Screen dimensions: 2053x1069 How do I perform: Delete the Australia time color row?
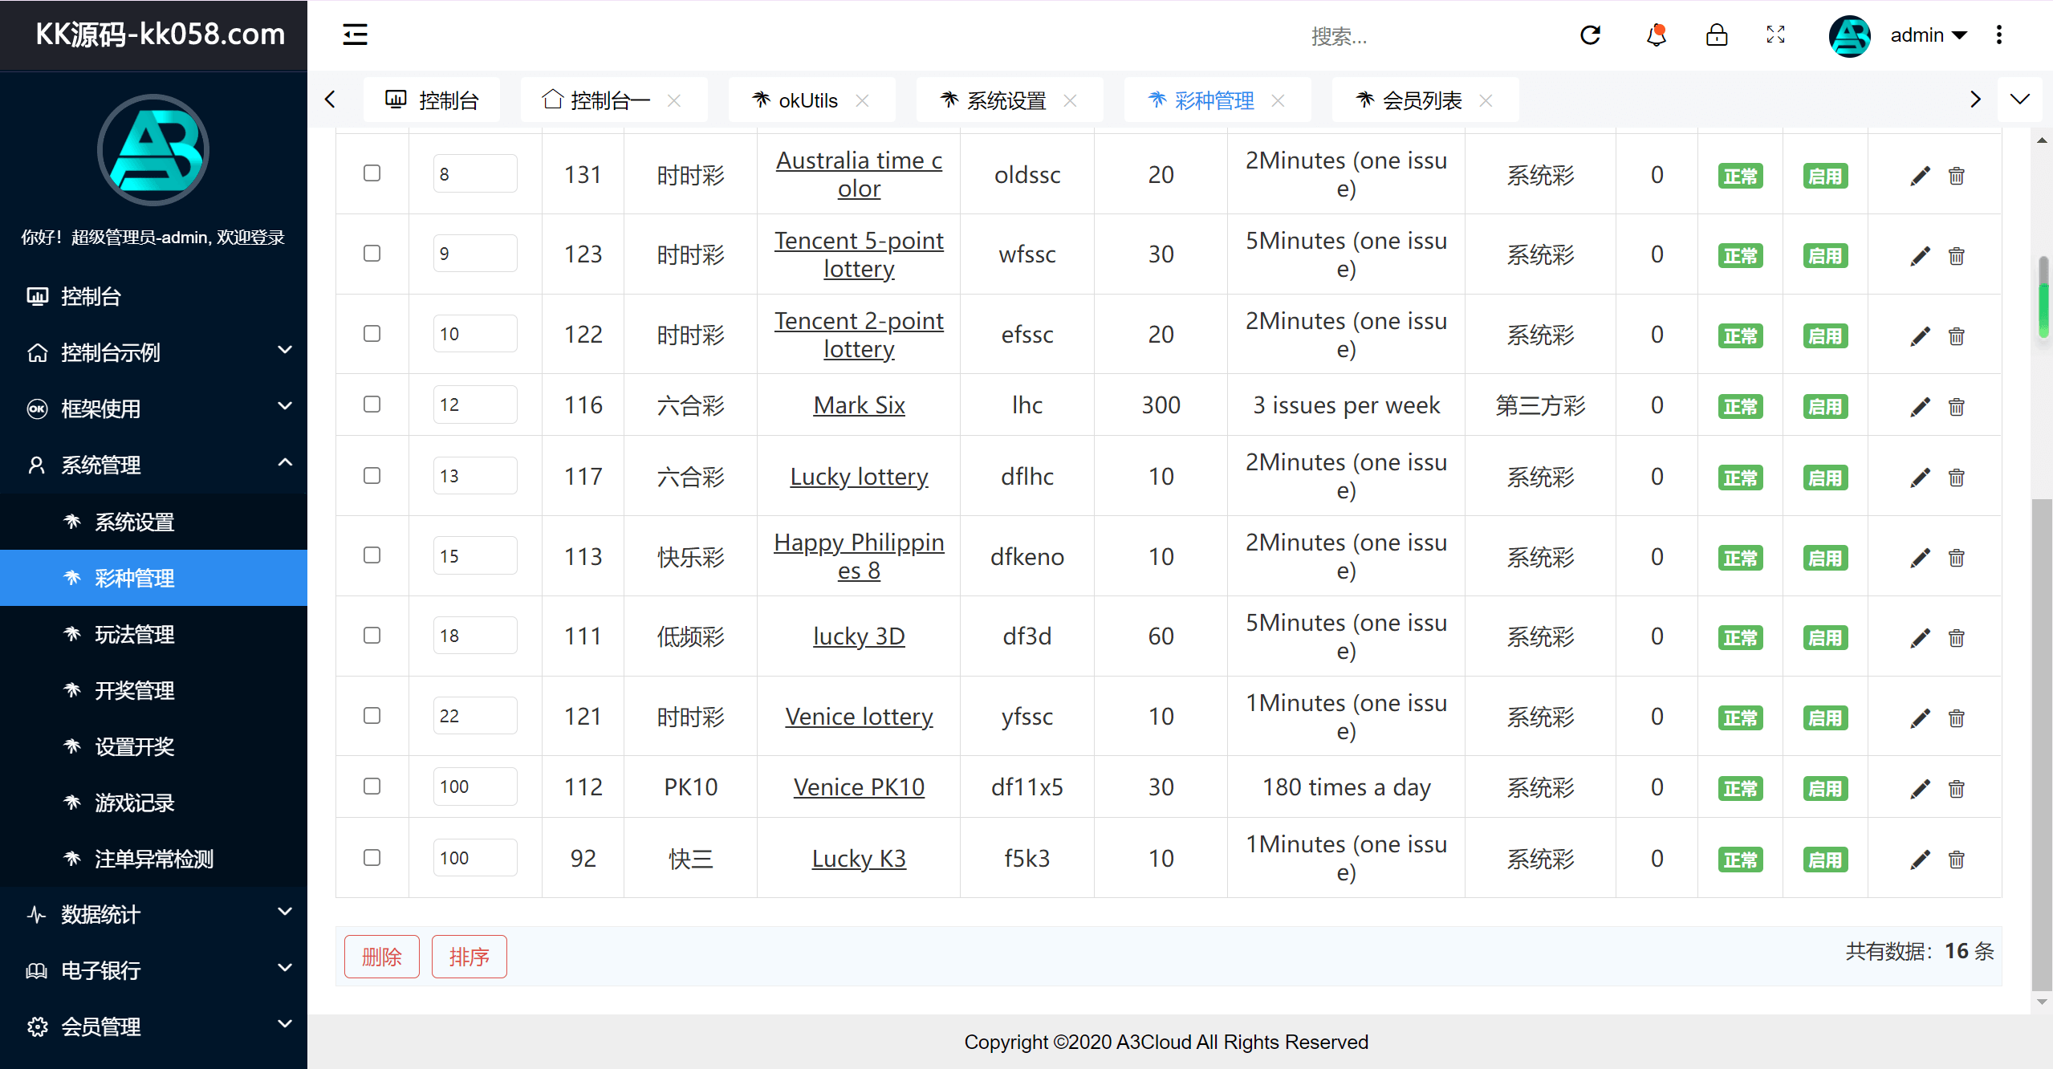[1956, 175]
